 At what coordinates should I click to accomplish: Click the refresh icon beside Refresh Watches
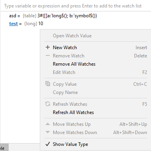pyautogui.click(x=48, y=104)
